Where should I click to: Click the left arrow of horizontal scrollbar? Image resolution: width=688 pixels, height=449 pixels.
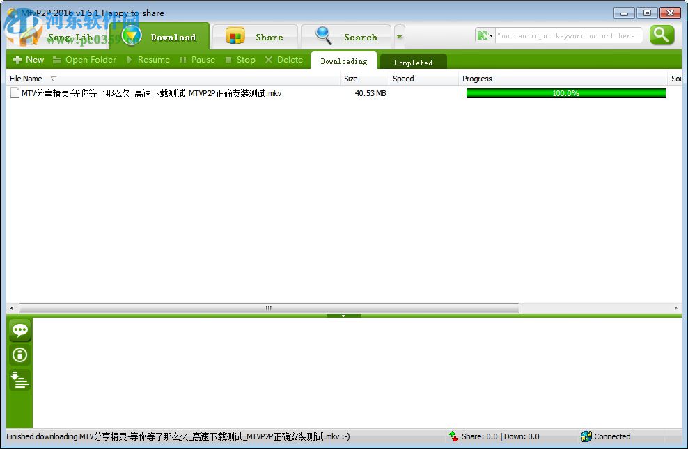click(12, 308)
